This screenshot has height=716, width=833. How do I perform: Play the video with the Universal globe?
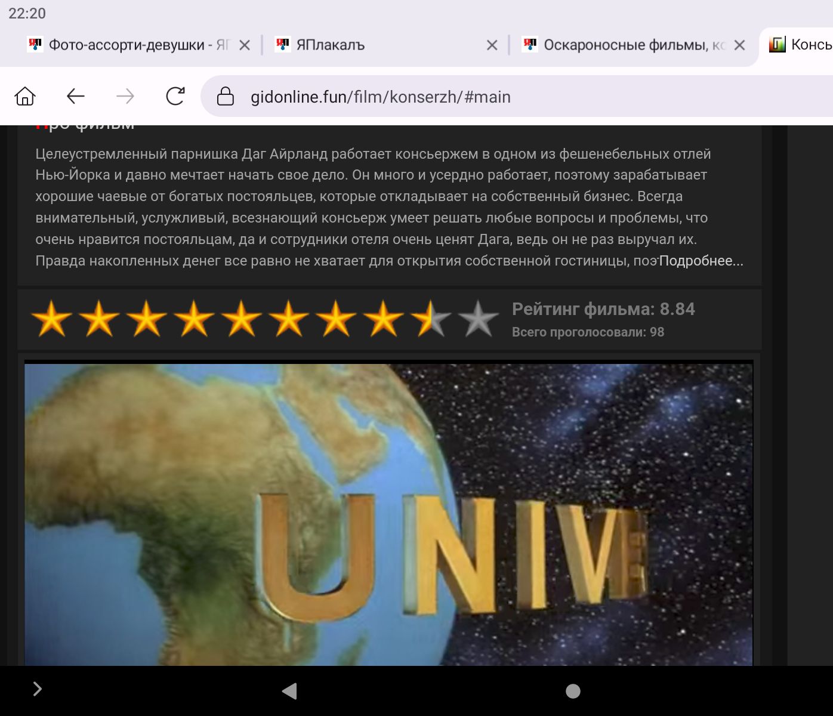(x=388, y=513)
